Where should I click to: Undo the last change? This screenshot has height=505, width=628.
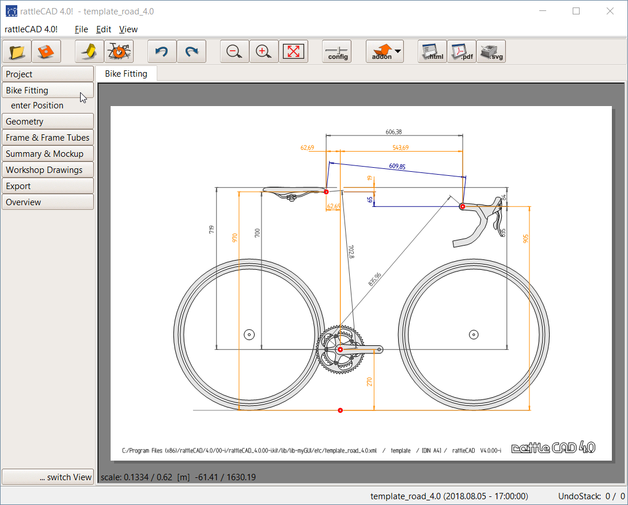(x=162, y=51)
